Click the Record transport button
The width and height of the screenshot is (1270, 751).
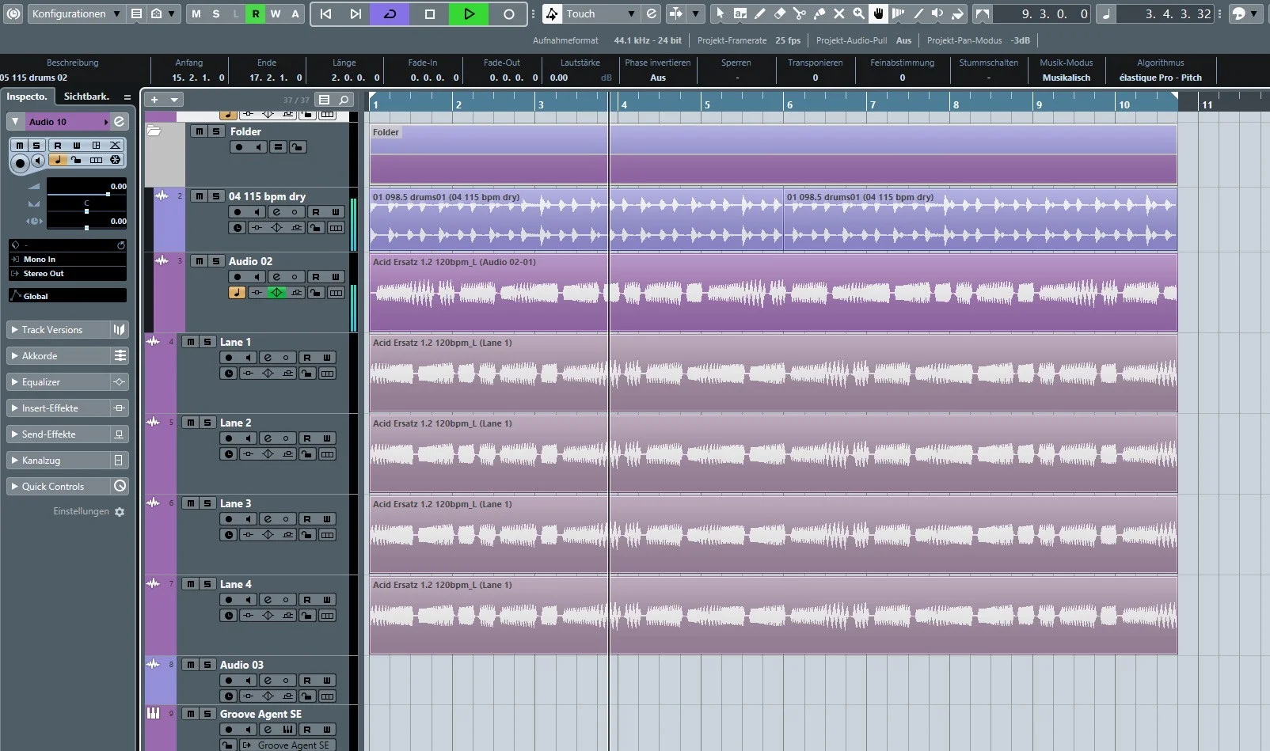click(x=508, y=13)
